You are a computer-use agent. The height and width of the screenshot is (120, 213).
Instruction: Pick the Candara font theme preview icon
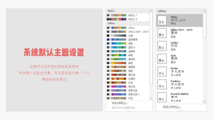(x=162, y=84)
